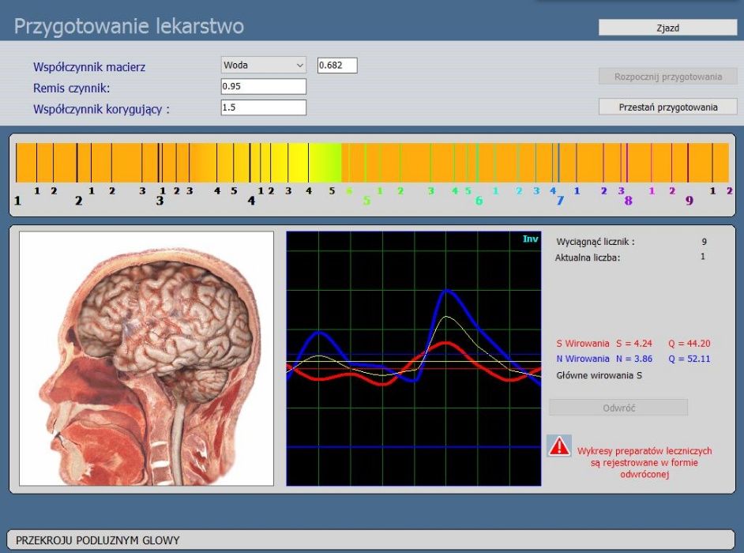Click Główne wirowania S label
This screenshot has height=553, width=744.
click(599, 375)
